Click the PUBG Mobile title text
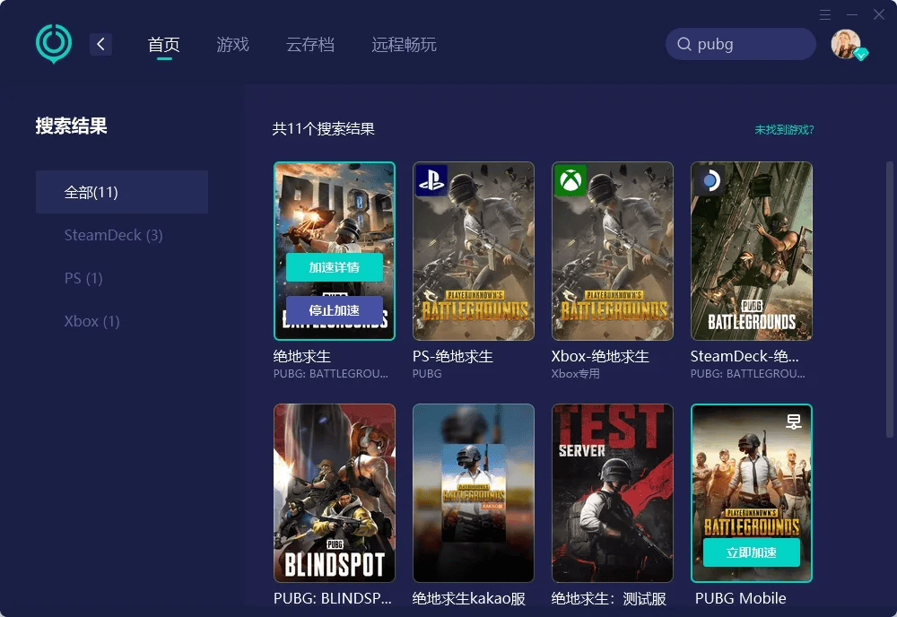The image size is (897, 617). pyautogui.click(x=741, y=598)
